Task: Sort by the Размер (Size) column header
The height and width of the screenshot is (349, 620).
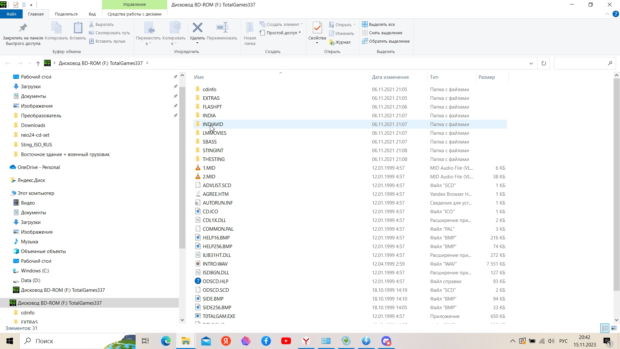Action: click(x=487, y=77)
